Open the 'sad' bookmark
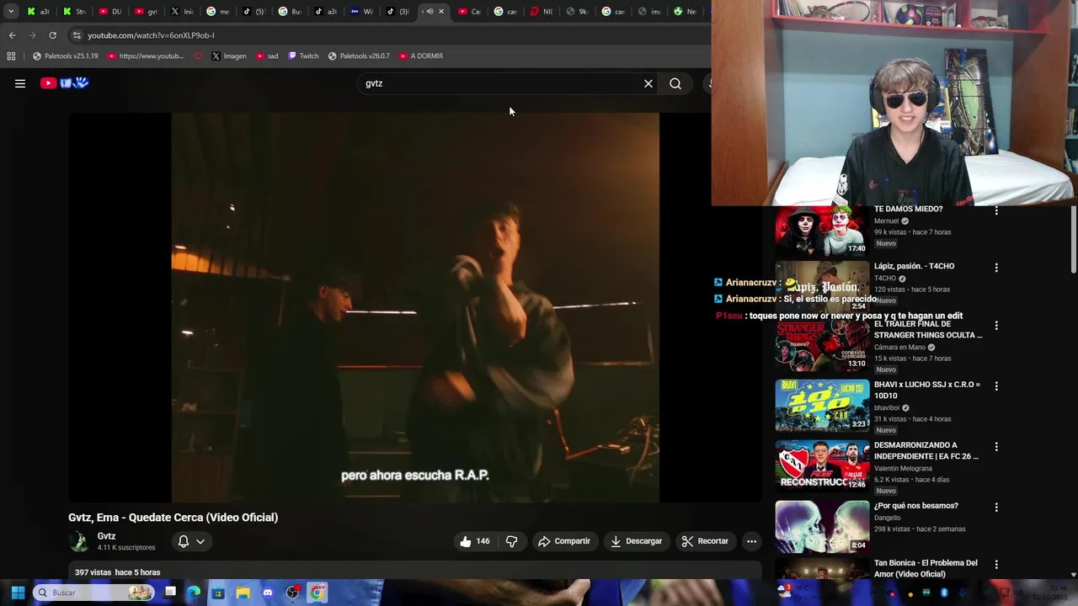The width and height of the screenshot is (1078, 606). [x=267, y=56]
